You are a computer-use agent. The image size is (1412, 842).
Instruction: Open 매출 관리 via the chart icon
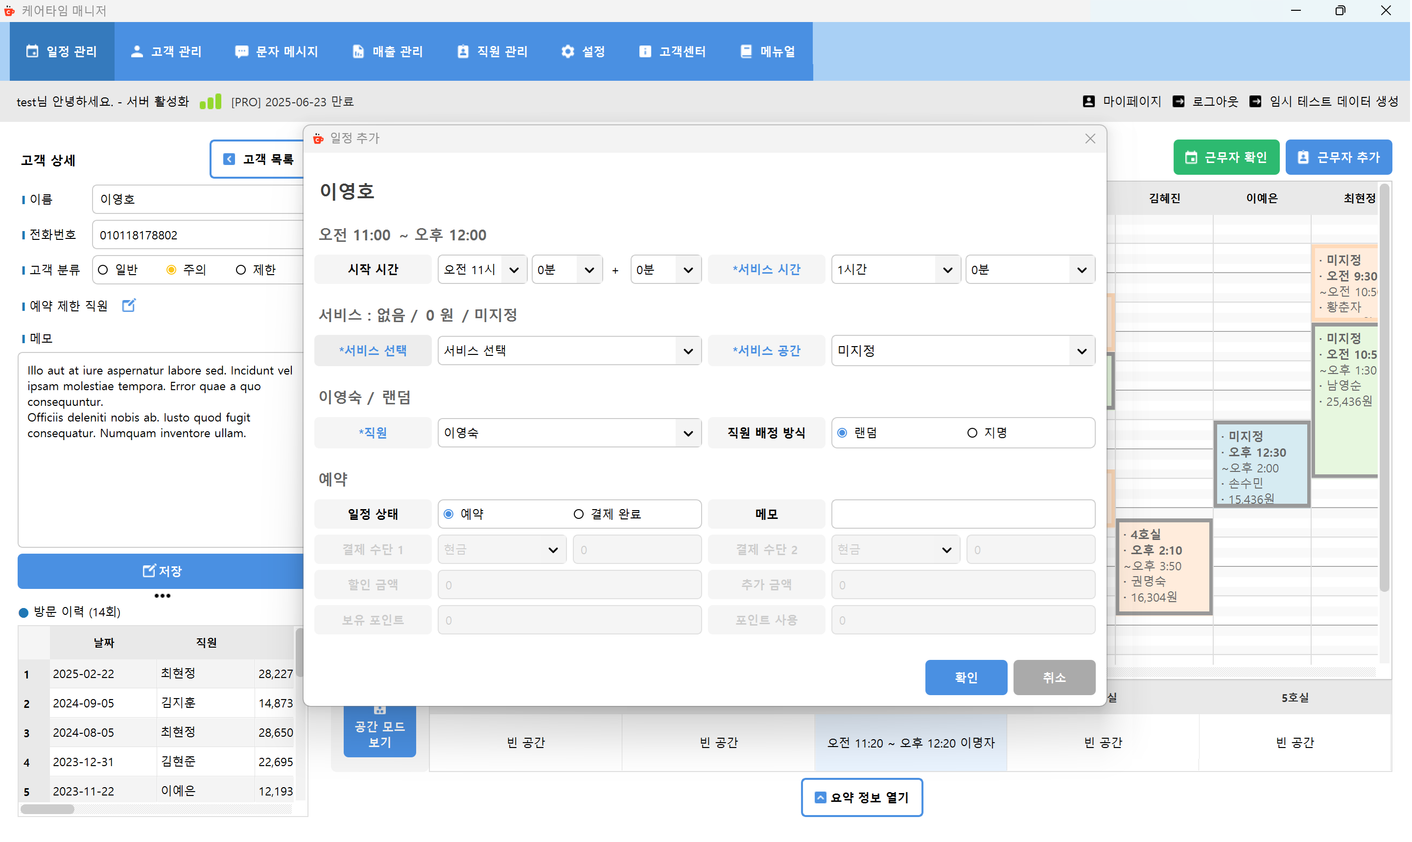pyautogui.click(x=357, y=51)
